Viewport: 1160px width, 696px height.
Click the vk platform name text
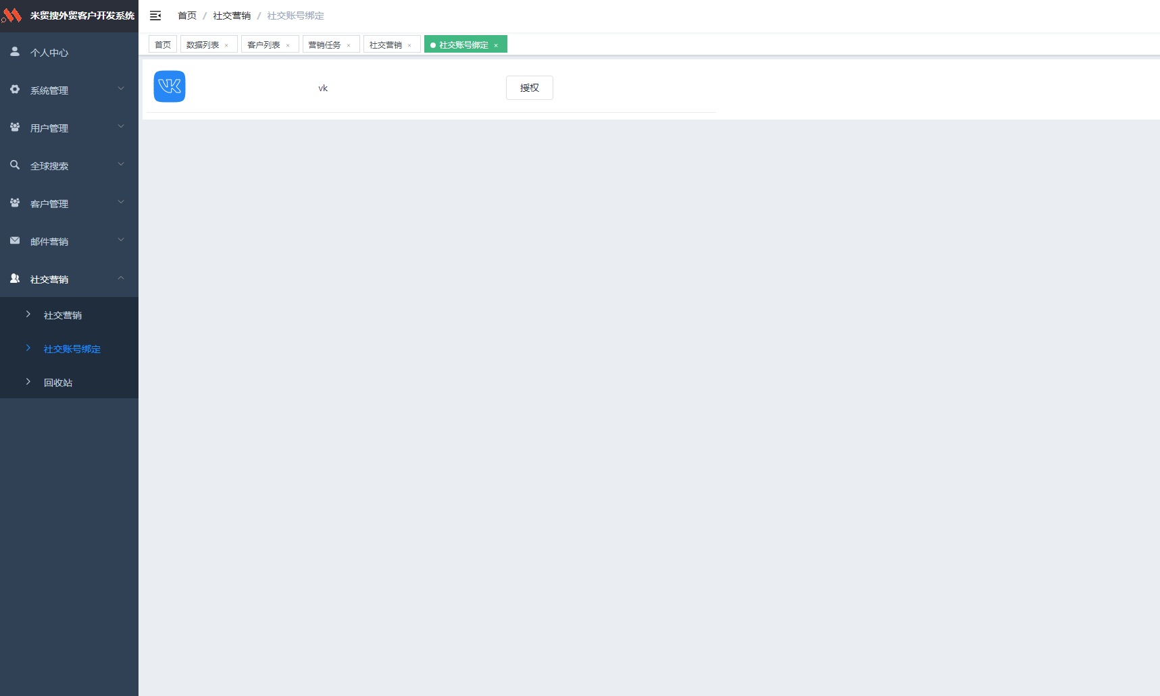pyautogui.click(x=323, y=88)
